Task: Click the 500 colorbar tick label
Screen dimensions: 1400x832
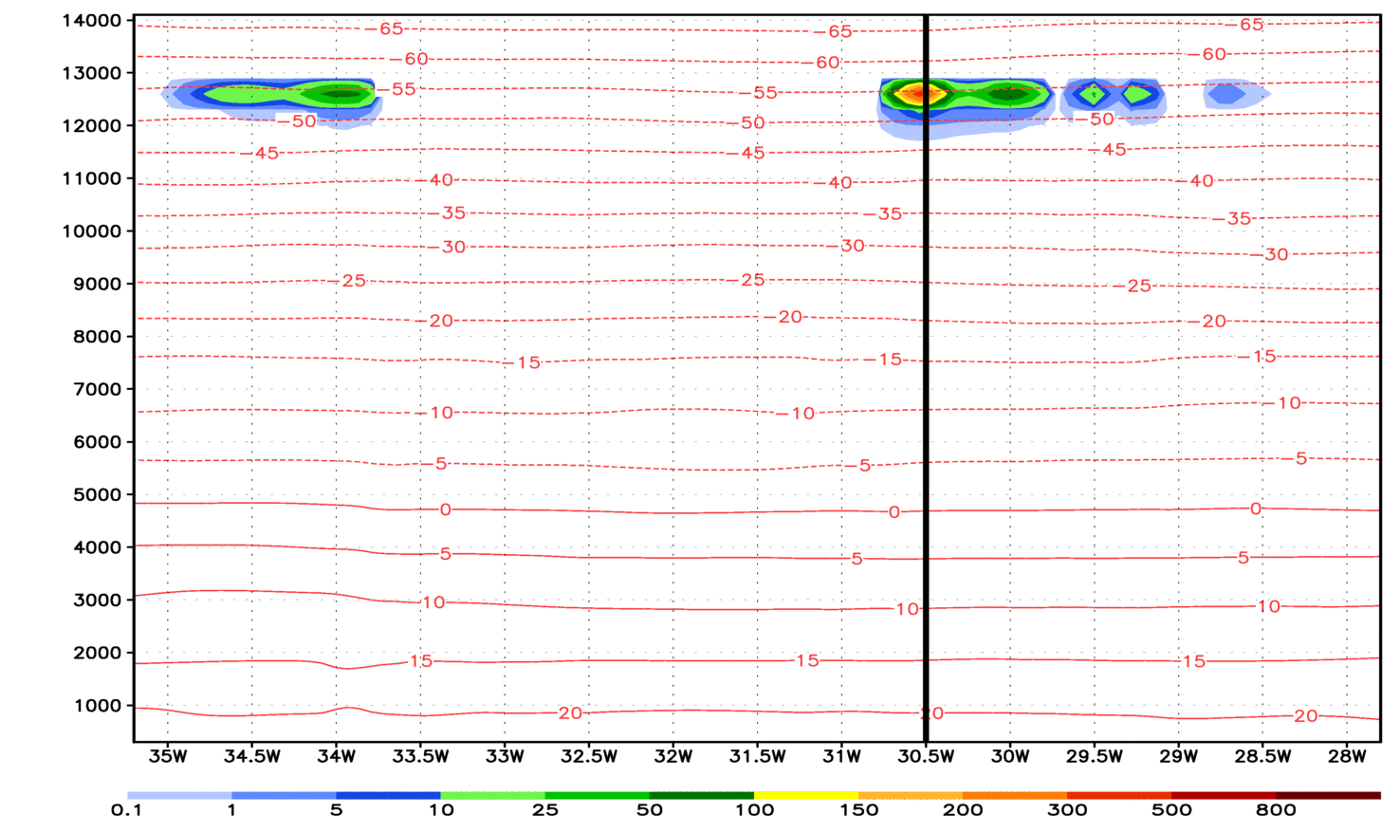Action: tap(1171, 810)
